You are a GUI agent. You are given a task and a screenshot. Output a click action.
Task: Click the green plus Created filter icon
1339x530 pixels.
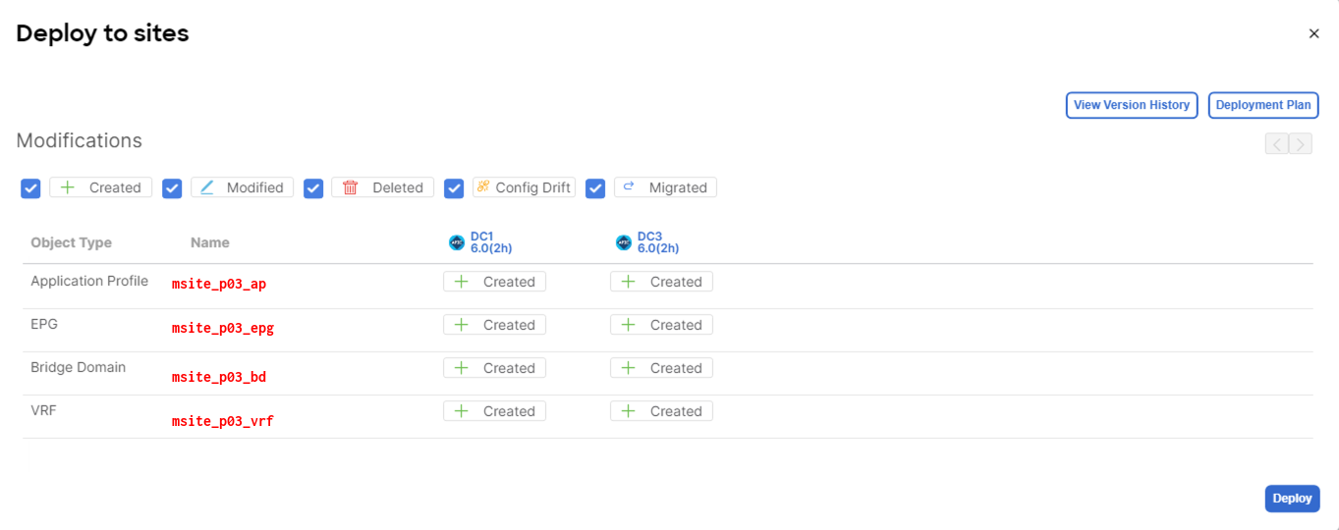coord(68,187)
